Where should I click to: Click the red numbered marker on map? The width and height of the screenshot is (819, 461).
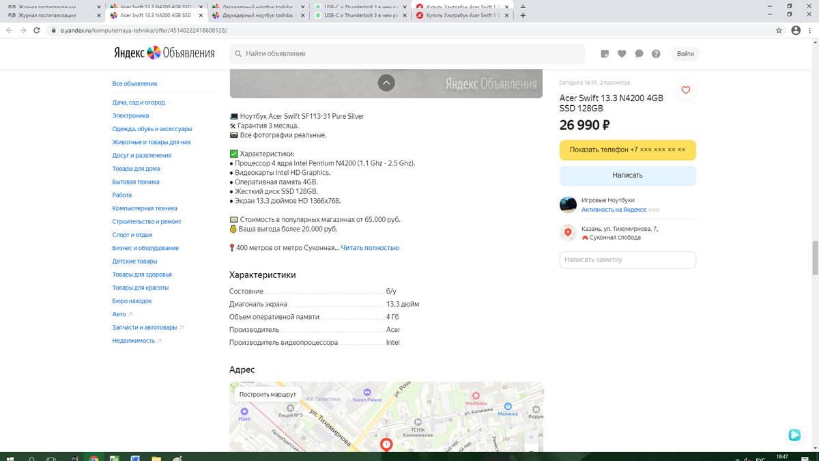click(386, 445)
